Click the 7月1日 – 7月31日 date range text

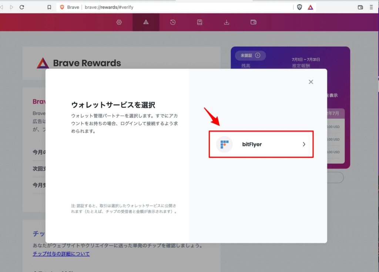[x=306, y=60]
